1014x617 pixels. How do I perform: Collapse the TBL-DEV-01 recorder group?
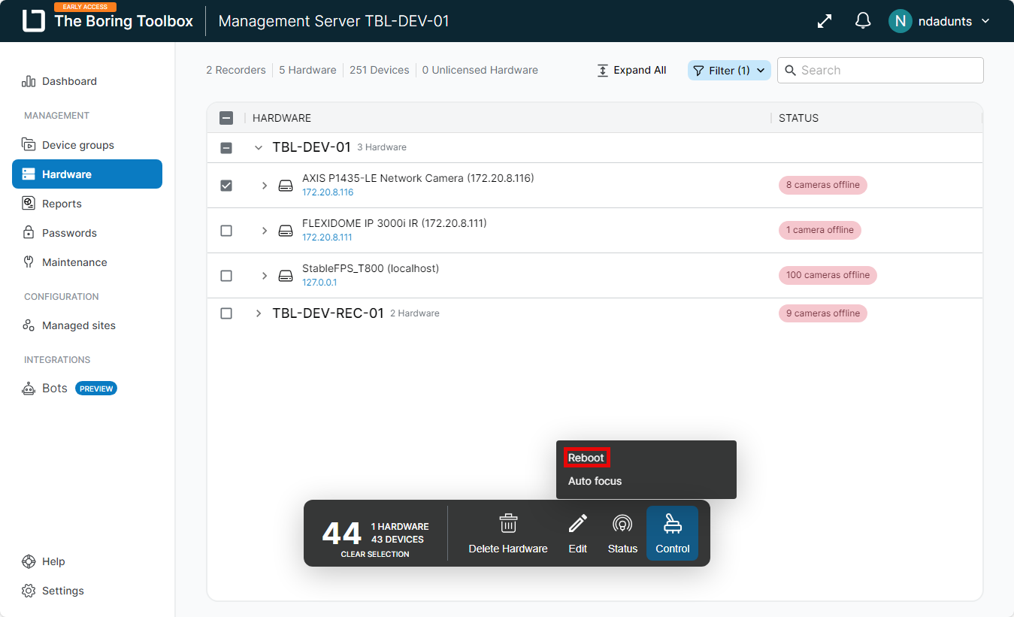point(258,148)
